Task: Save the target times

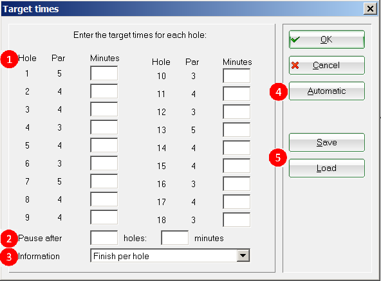Action: pyautogui.click(x=326, y=143)
